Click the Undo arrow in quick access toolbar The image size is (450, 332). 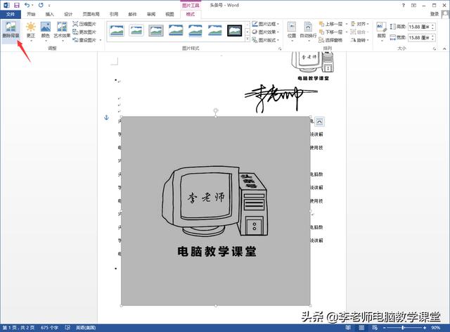pos(27,5)
